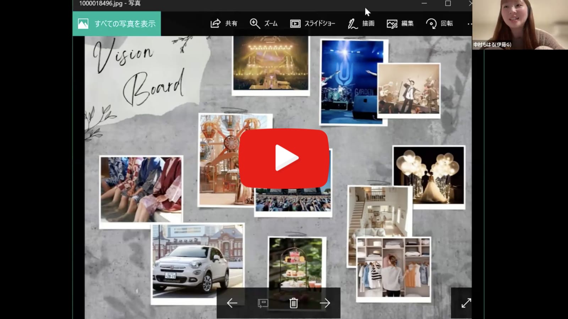Maximize the Photos window

click(448, 4)
